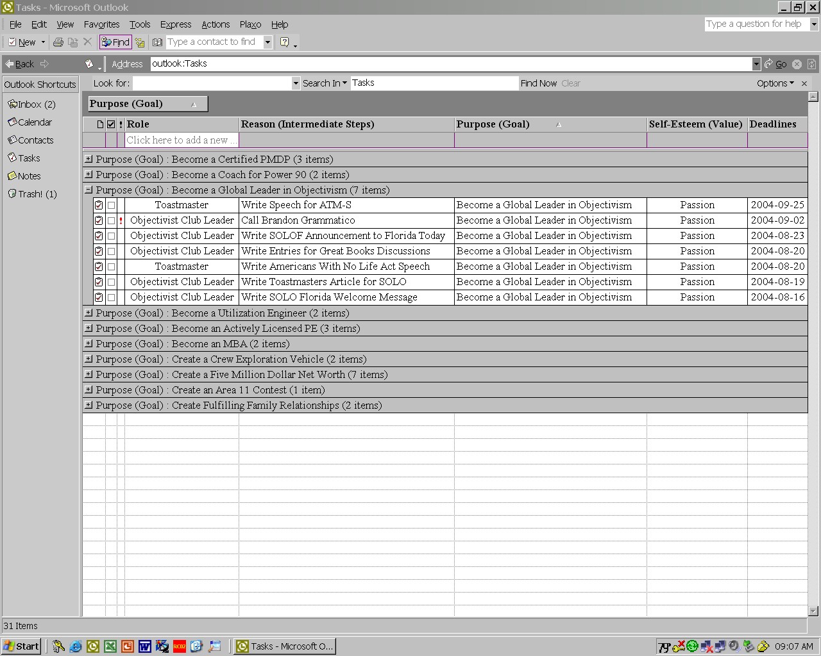Click 'Click here to add a new' task row
The width and height of the screenshot is (821, 656).
[x=182, y=140]
